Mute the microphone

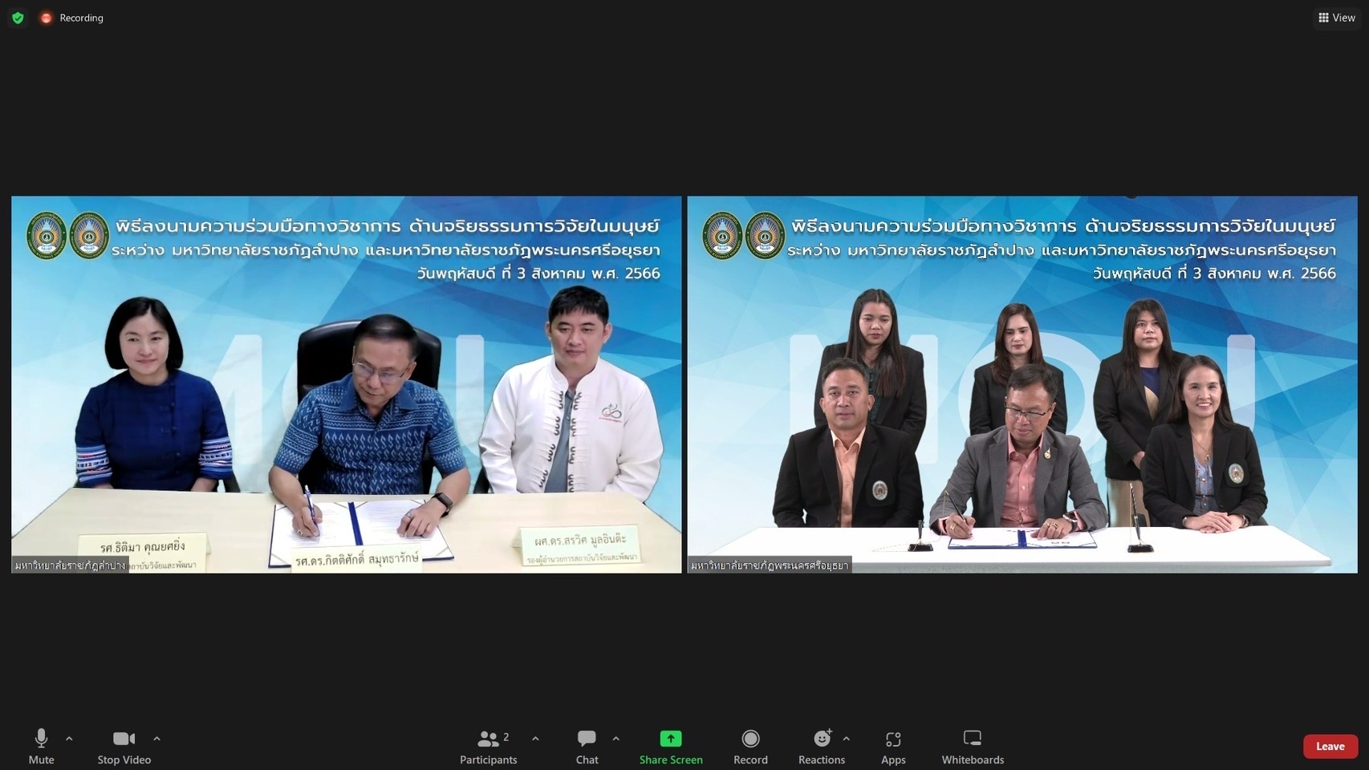click(x=41, y=747)
